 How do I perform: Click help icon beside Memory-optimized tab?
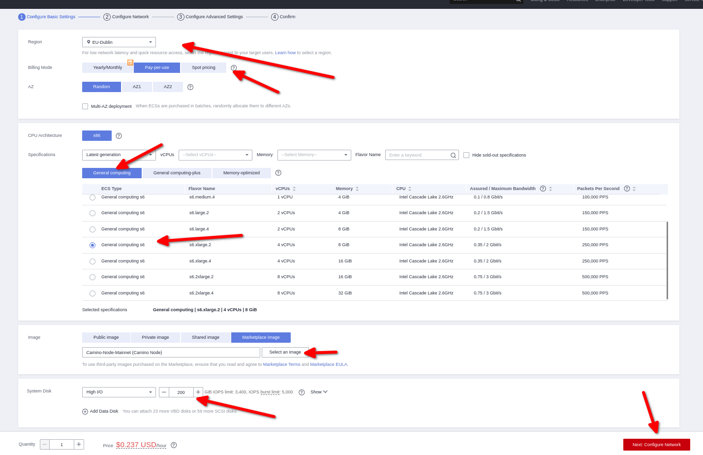coord(278,173)
